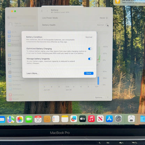Click System Settings icon in the Dock
145x145 pixels.
tap(118, 119)
